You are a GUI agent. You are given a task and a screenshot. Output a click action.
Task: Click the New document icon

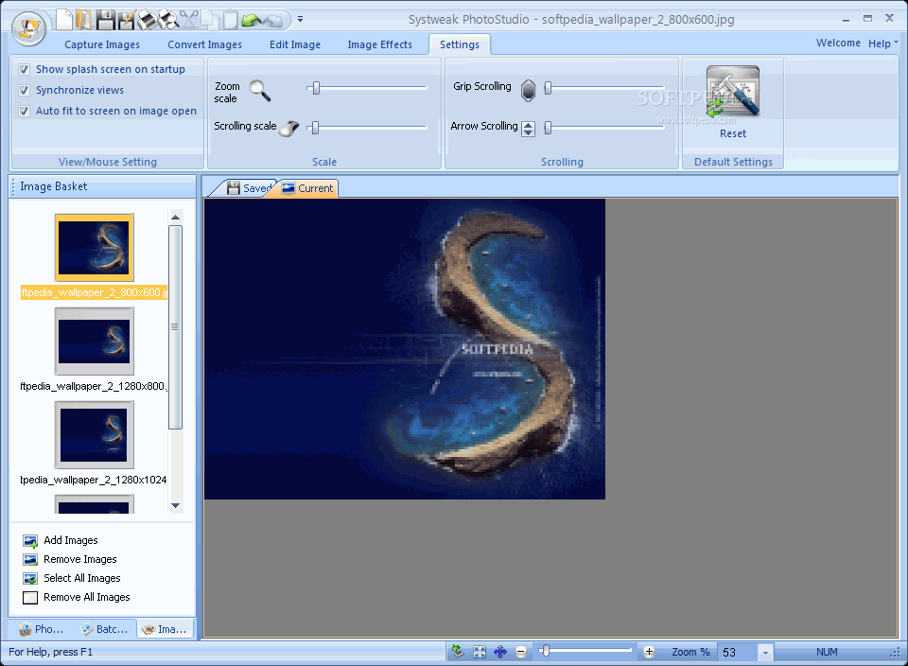[x=64, y=20]
